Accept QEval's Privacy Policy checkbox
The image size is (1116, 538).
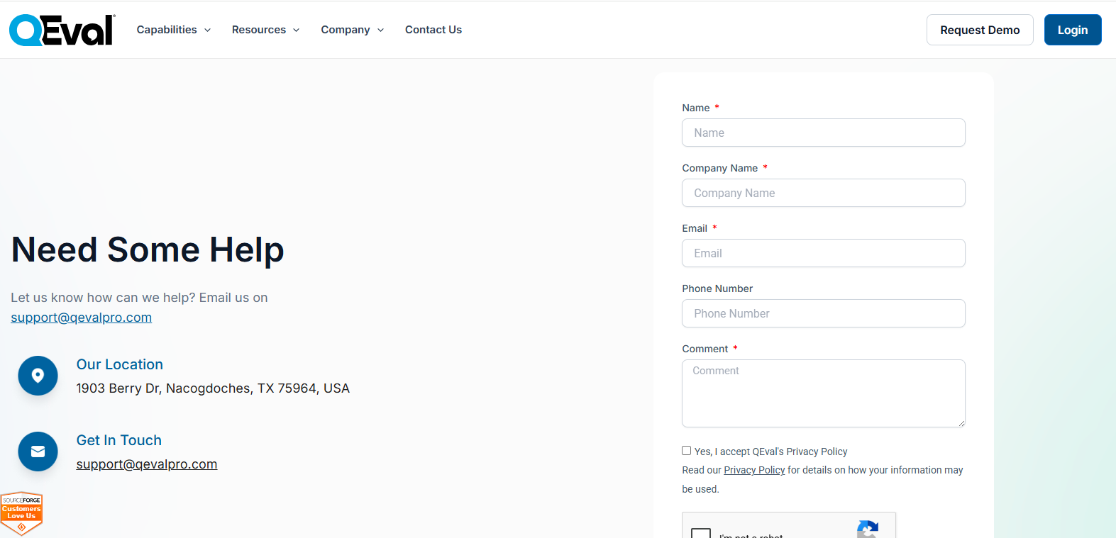[686, 451]
